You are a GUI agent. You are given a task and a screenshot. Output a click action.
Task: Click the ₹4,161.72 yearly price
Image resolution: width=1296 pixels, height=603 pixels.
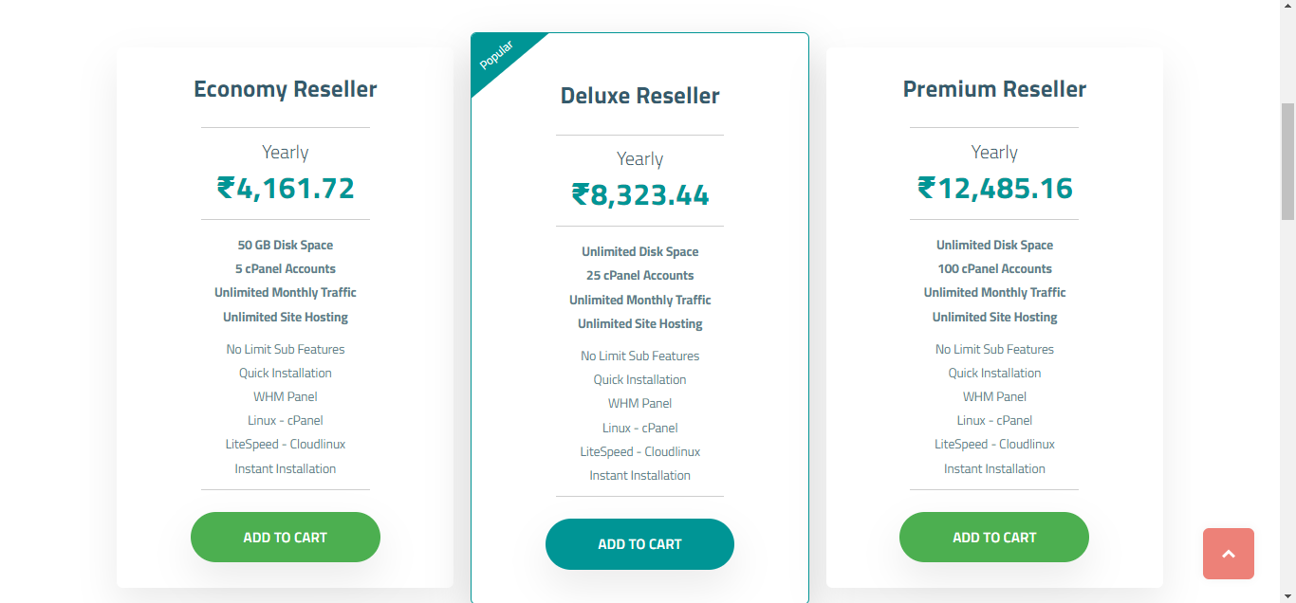pos(285,189)
